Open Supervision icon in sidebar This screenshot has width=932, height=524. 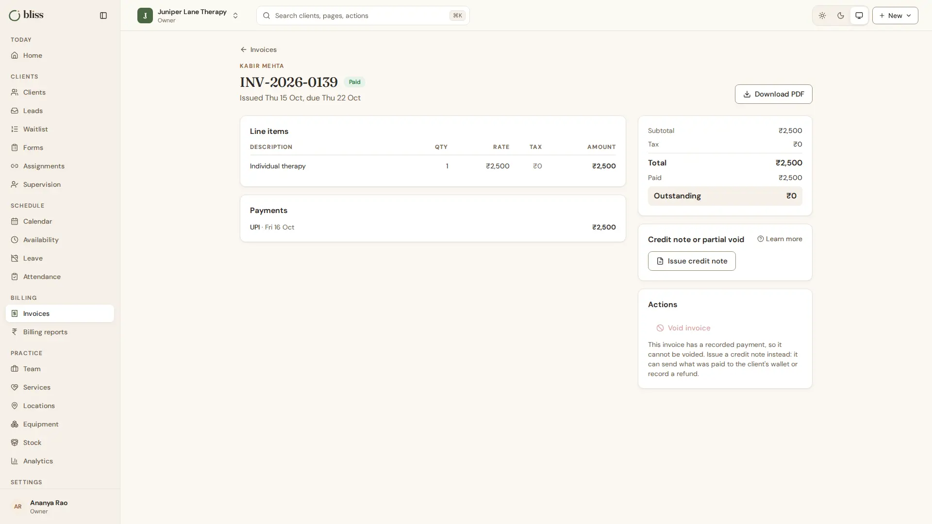[x=15, y=184]
